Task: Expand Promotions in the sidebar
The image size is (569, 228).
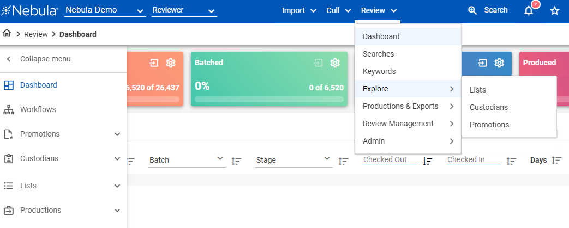Action: point(117,134)
